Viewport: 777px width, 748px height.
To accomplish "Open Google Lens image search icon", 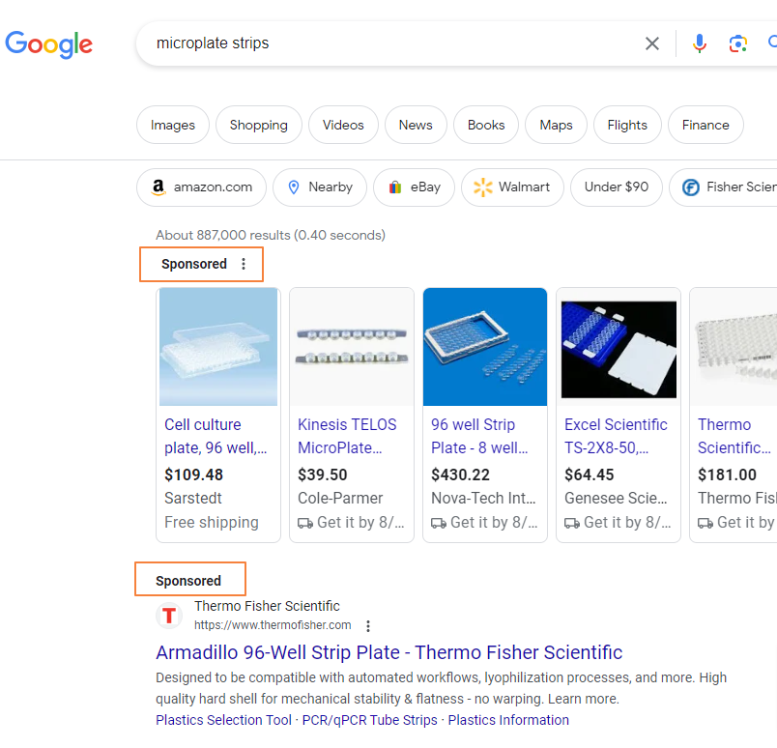I will click(x=737, y=43).
